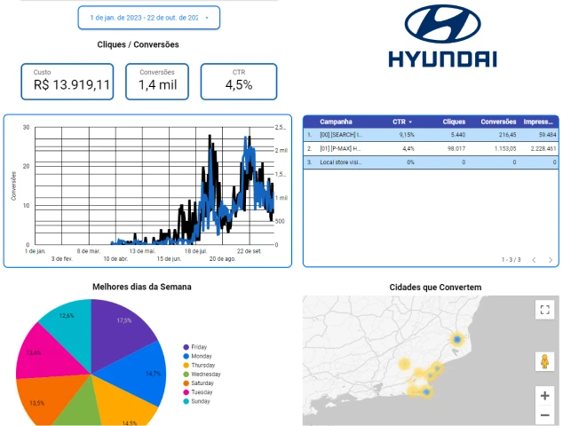Select the [00] [SEARCH] campaign row
This screenshot has width=563, height=426.
tap(431, 135)
